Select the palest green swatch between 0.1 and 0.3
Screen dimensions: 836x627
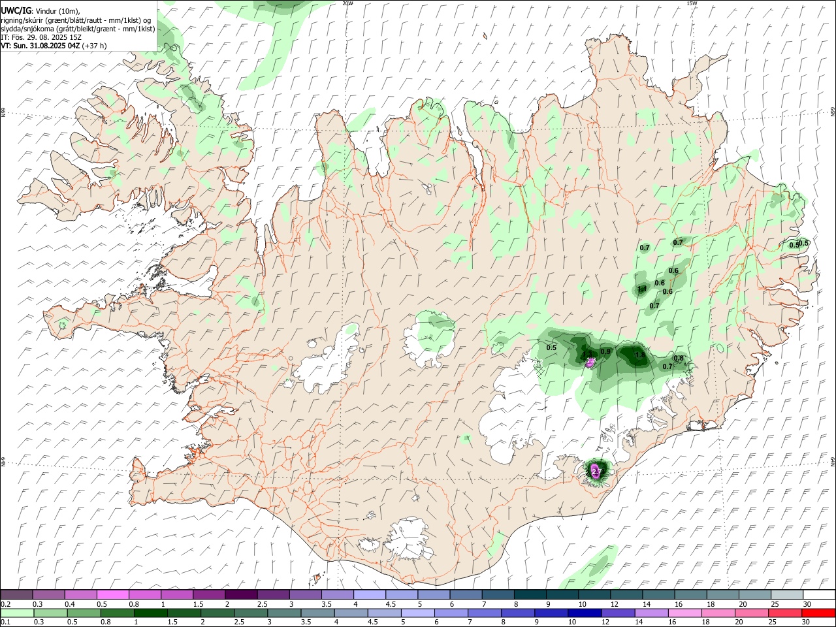[16, 613]
